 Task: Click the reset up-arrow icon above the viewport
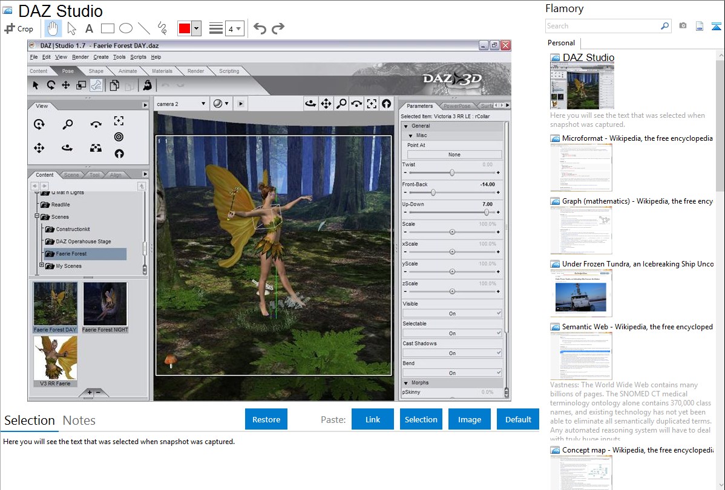(386, 104)
